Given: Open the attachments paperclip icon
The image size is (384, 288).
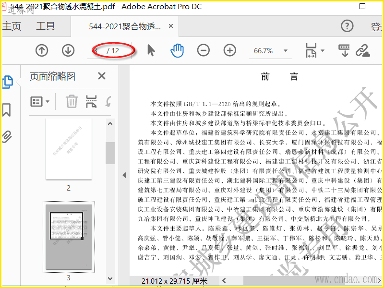Looking at the screenshot, I should [7, 136].
